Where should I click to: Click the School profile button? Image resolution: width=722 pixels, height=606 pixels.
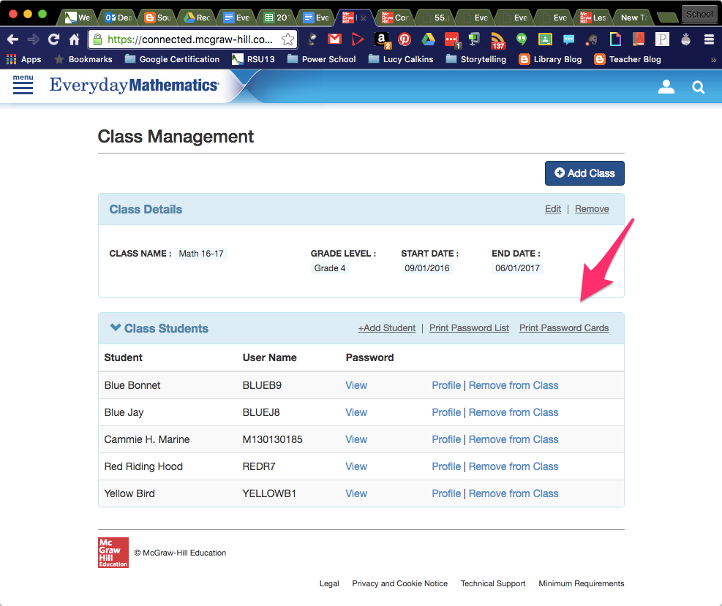click(699, 15)
